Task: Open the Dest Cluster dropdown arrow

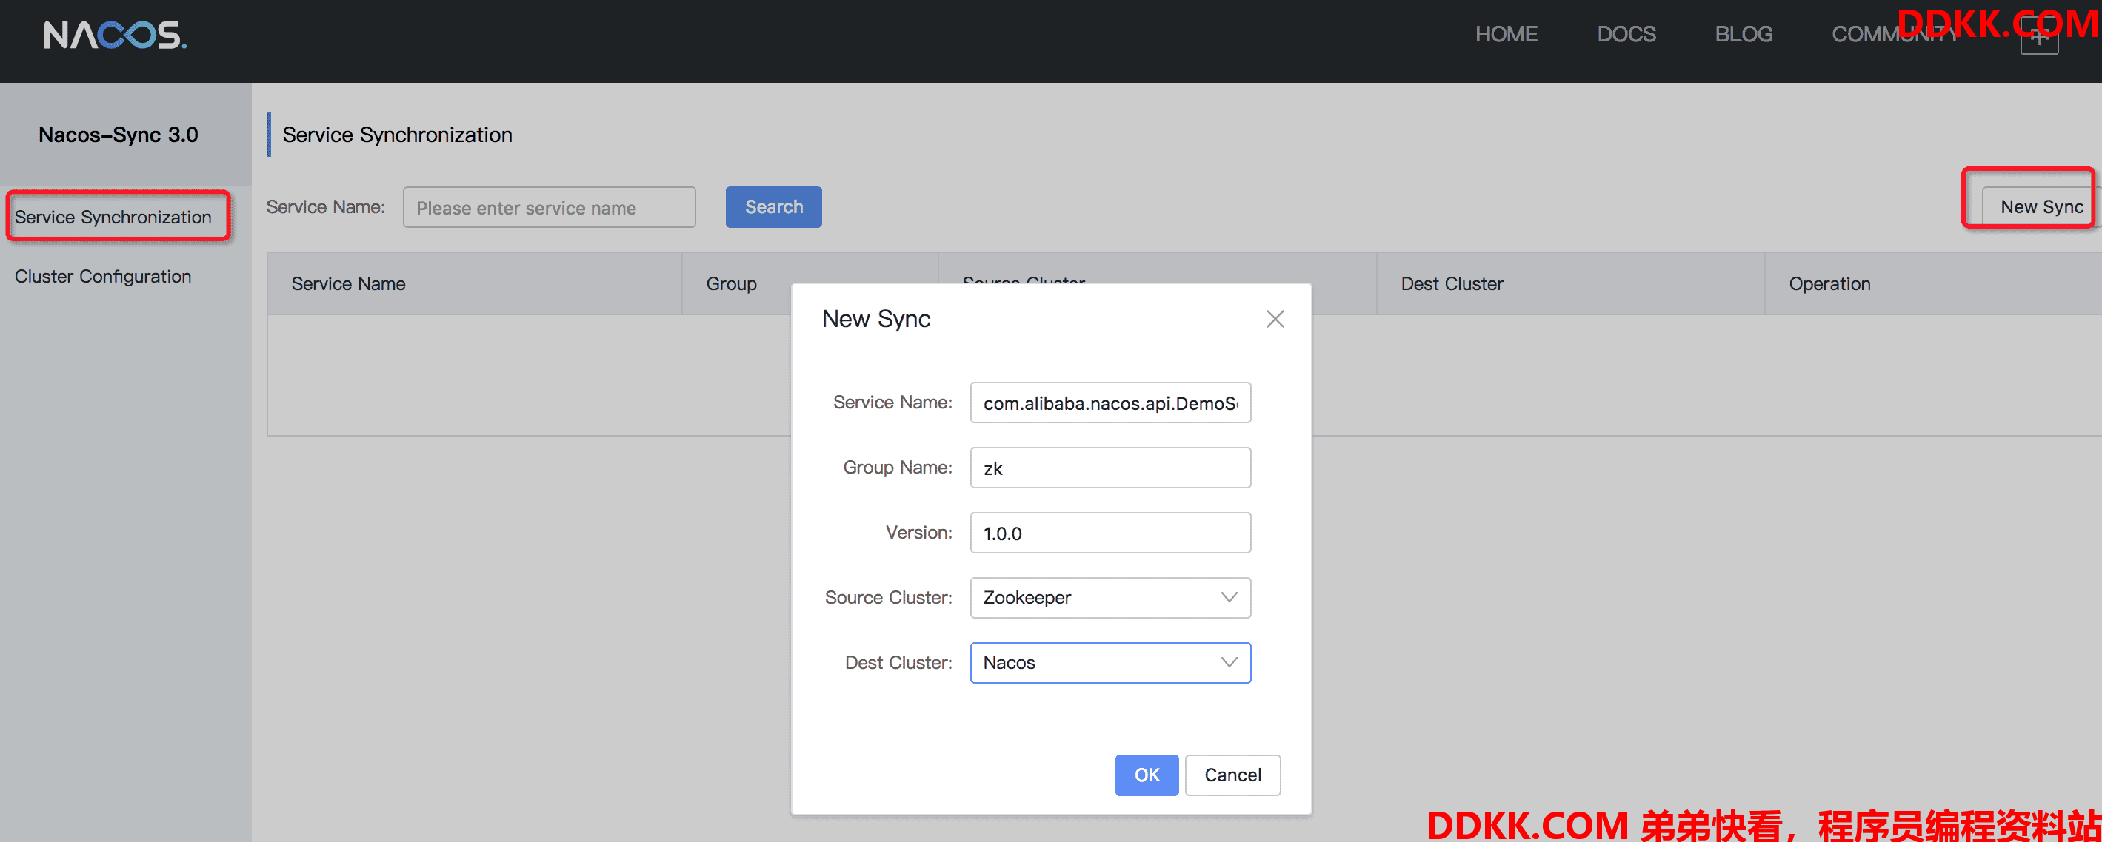Action: coord(1228,663)
